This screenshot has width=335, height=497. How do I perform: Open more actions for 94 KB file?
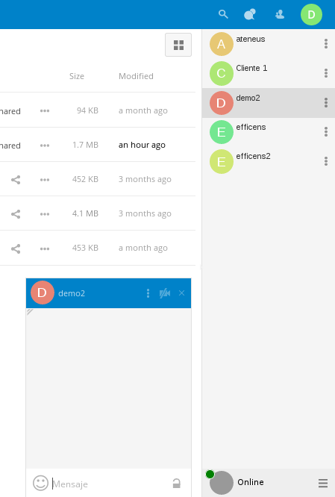point(45,110)
